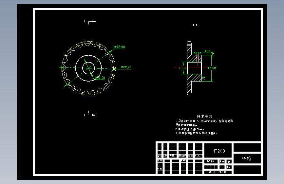Select the 45.00 hub diameter dimension
The image size is (284, 184).
212,68
